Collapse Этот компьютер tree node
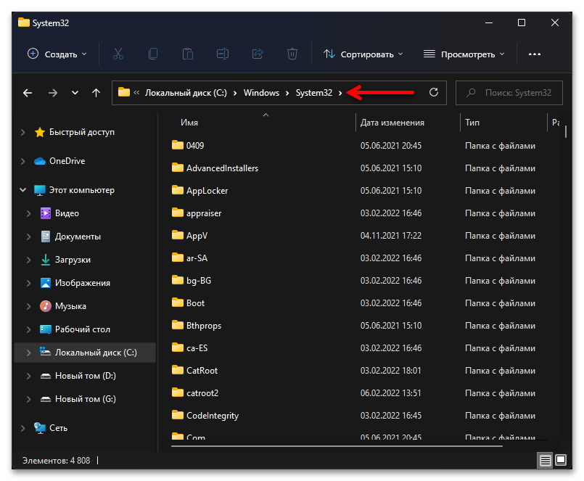This screenshot has width=584, height=481. coord(23,190)
